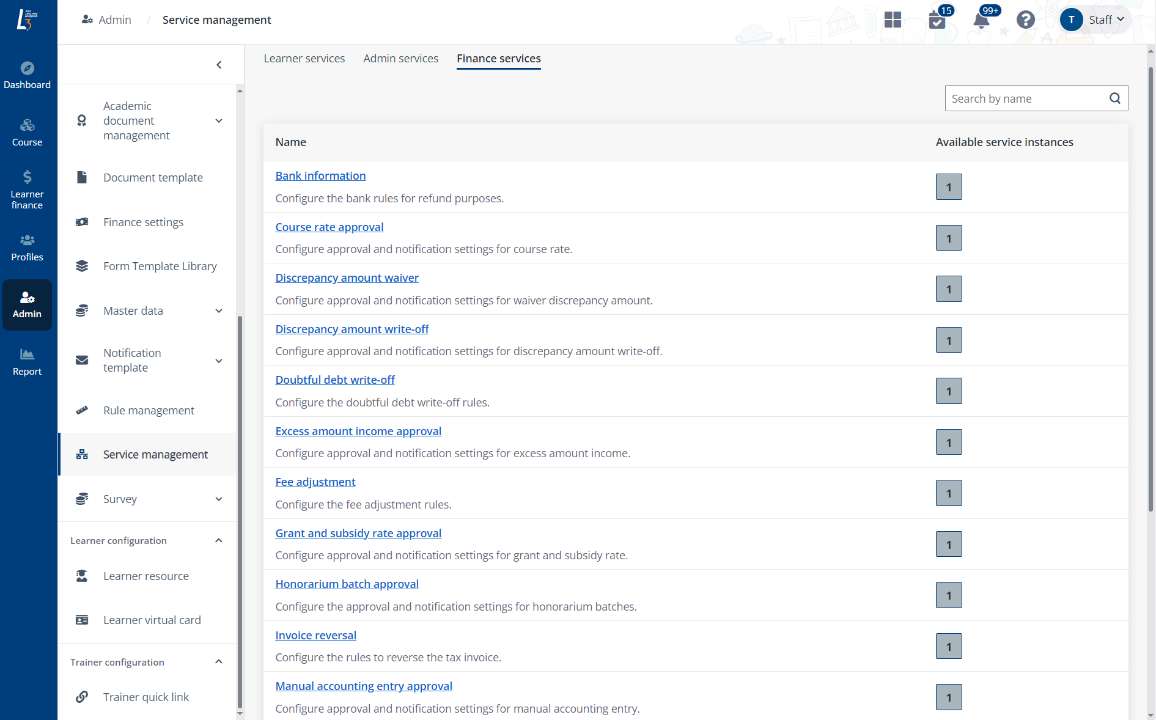This screenshot has width=1156, height=720.
Task: Open the apps grid icon
Action: coord(893,20)
